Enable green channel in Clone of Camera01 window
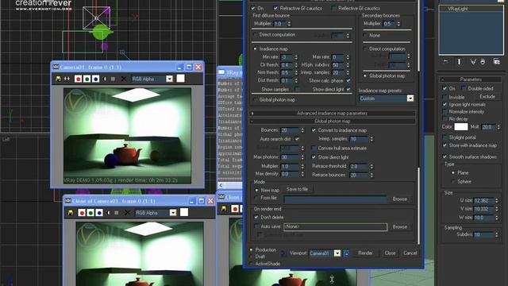 point(90,213)
